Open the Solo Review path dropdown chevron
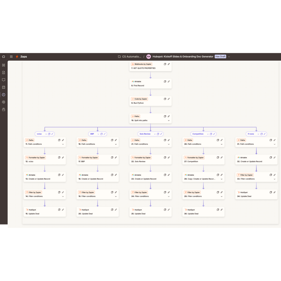Image resolution: width=281 pixels, height=281 pixels. tap(155, 134)
